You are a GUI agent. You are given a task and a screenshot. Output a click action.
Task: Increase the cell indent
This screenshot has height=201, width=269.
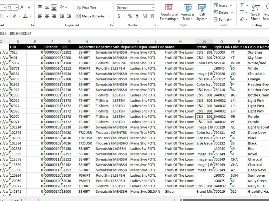[x=69, y=16]
